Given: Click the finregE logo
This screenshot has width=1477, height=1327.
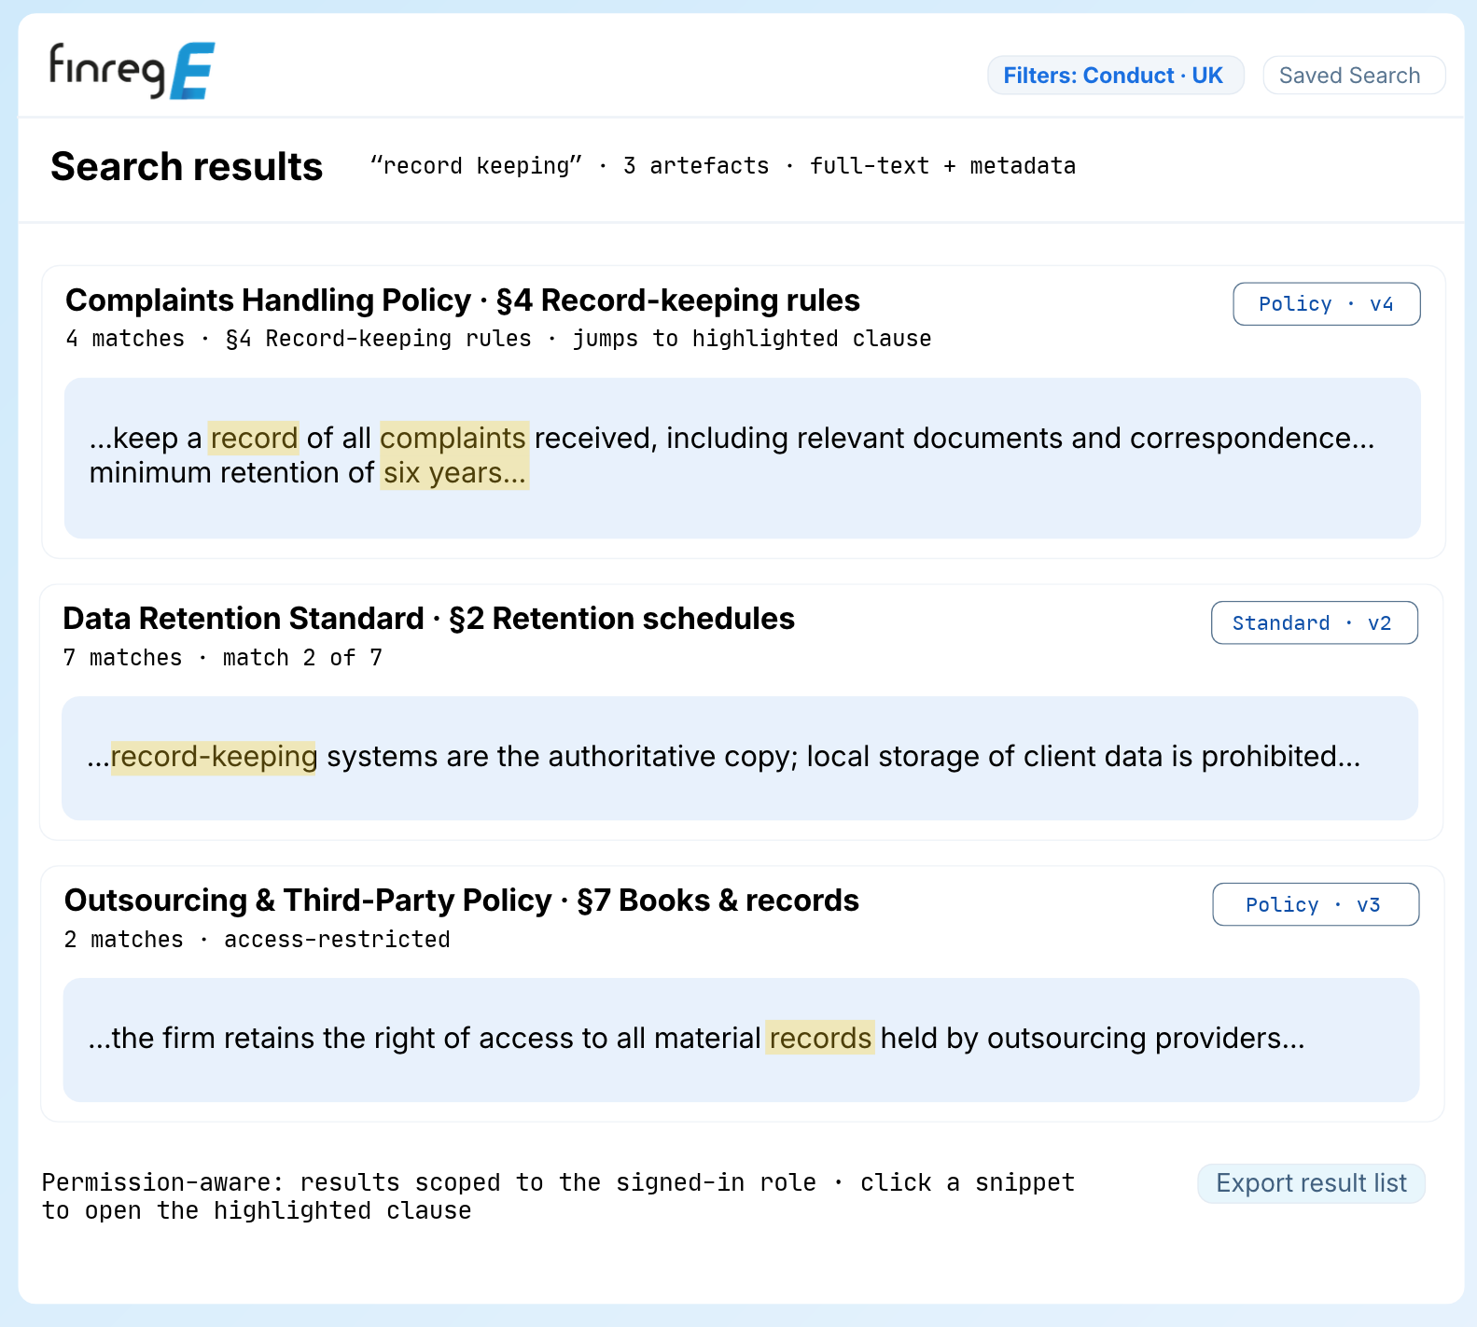Looking at the screenshot, I should (132, 71).
